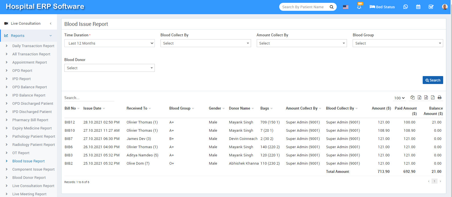This screenshot has width=452, height=197.
Task: Open the task checklist icon
Action: 431,7
